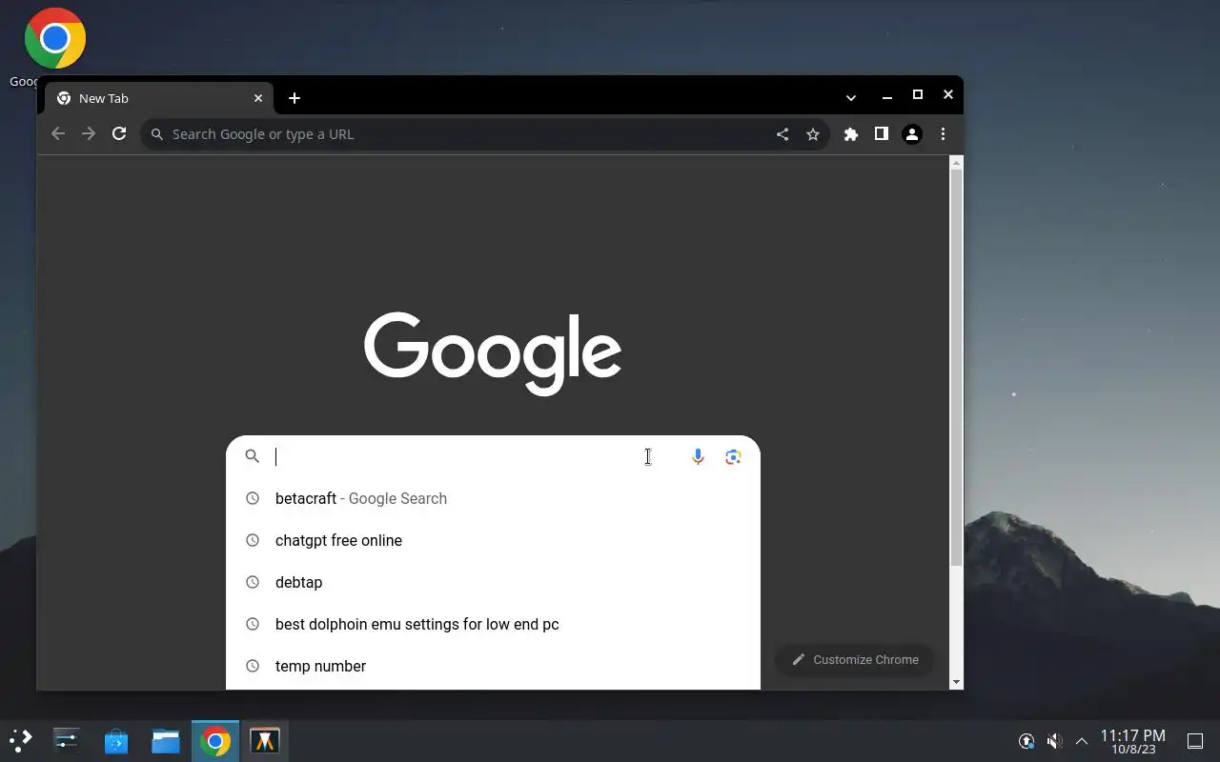Viewport: 1220px width, 762px height.
Task: Open the Chrome three-dot menu
Action: [943, 134]
